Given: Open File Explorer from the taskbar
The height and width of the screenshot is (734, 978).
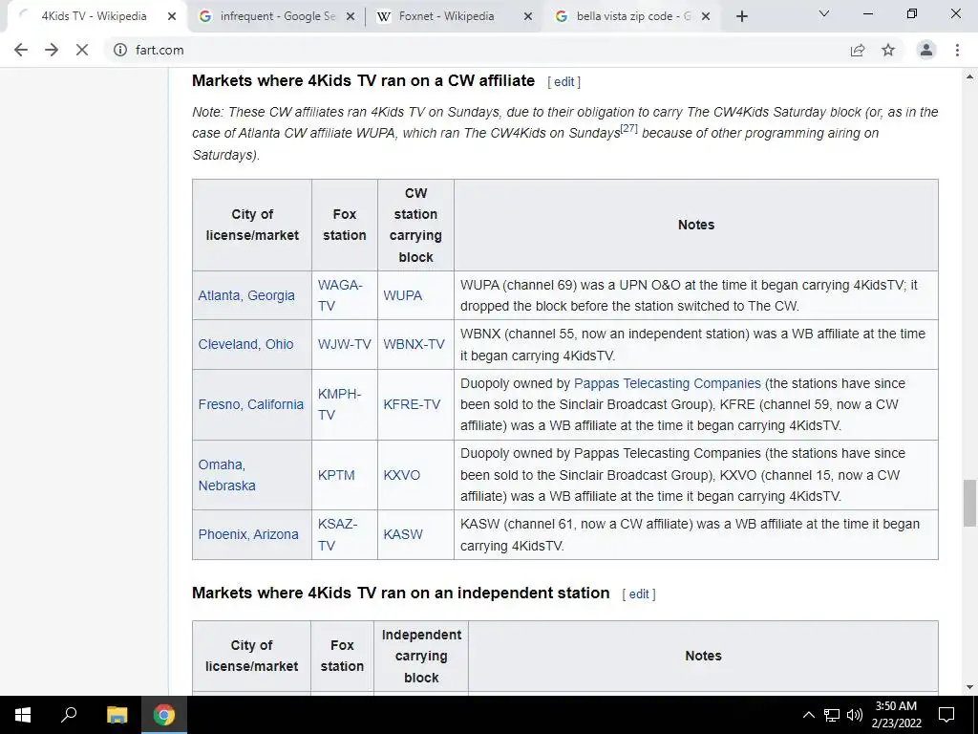Looking at the screenshot, I should (x=117, y=715).
